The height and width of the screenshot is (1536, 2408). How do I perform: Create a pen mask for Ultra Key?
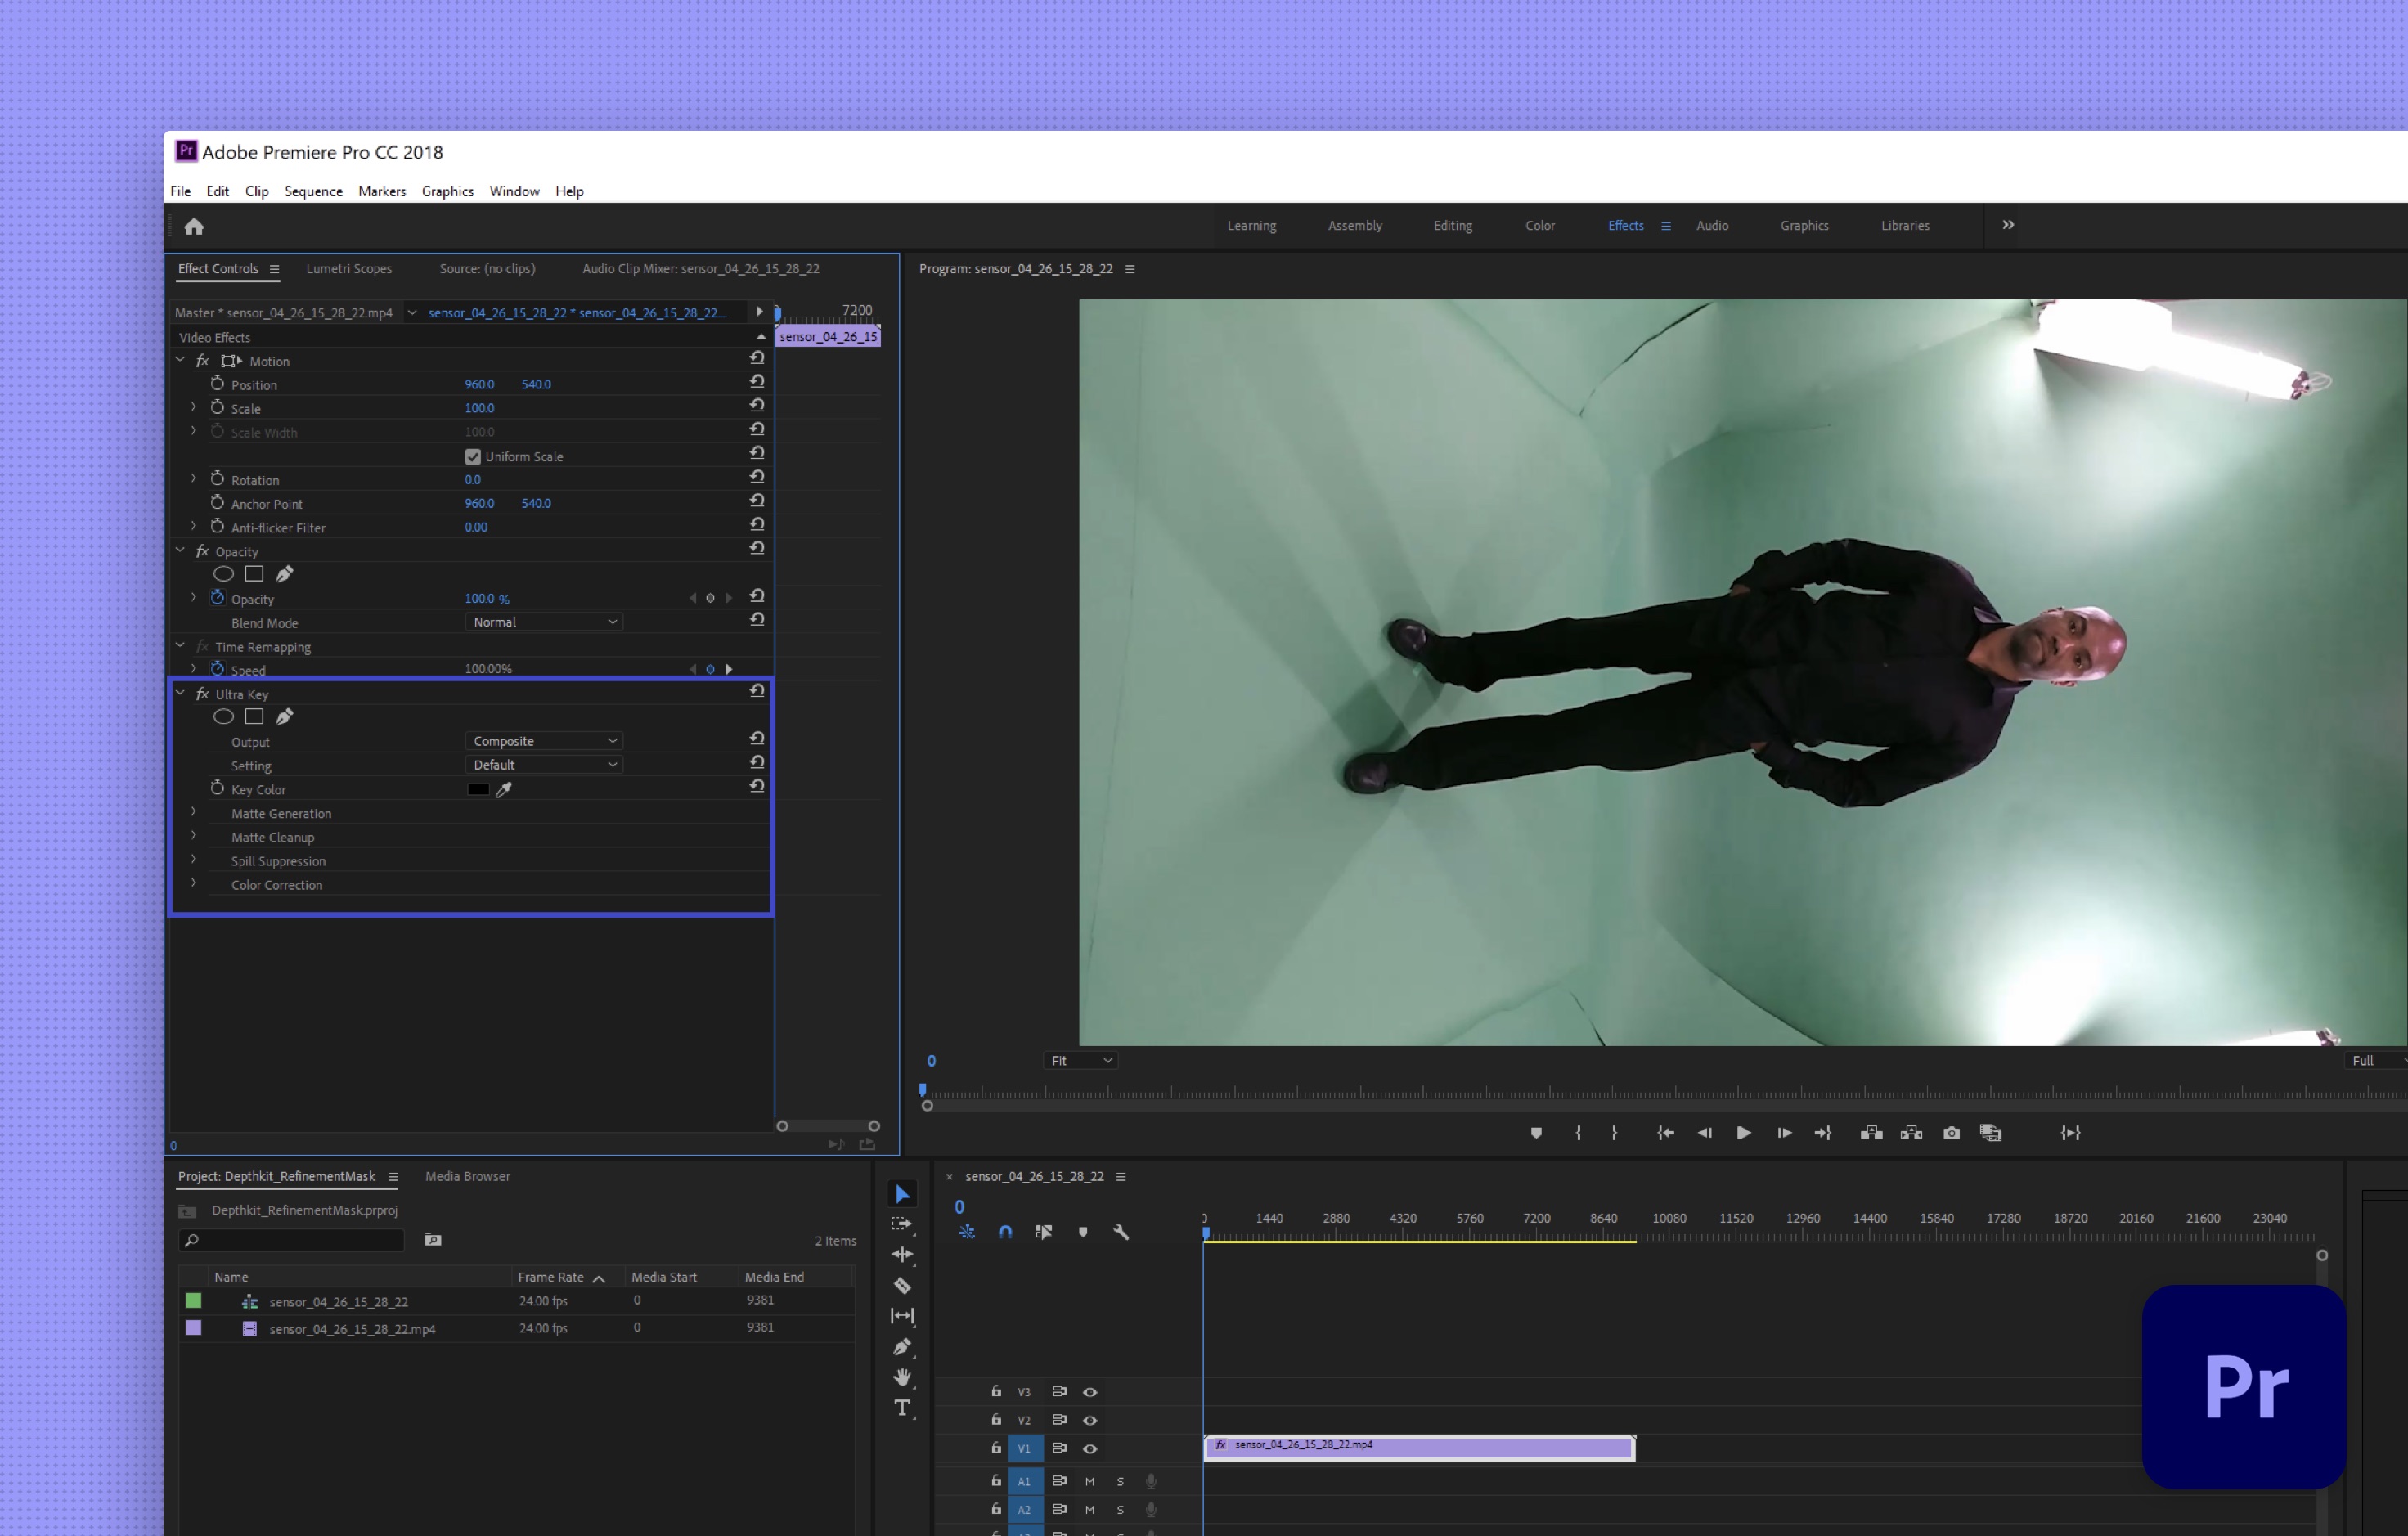click(284, 717)
